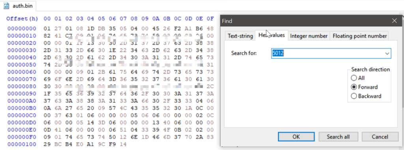Screen dimensions: 404x150
Task: Click offset row 000000F0
Action: (22, 137)
